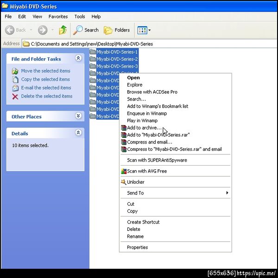Screen dimensions: 278x278
Task: Click the Move selected items icon
Action: (x=15, y=71)
